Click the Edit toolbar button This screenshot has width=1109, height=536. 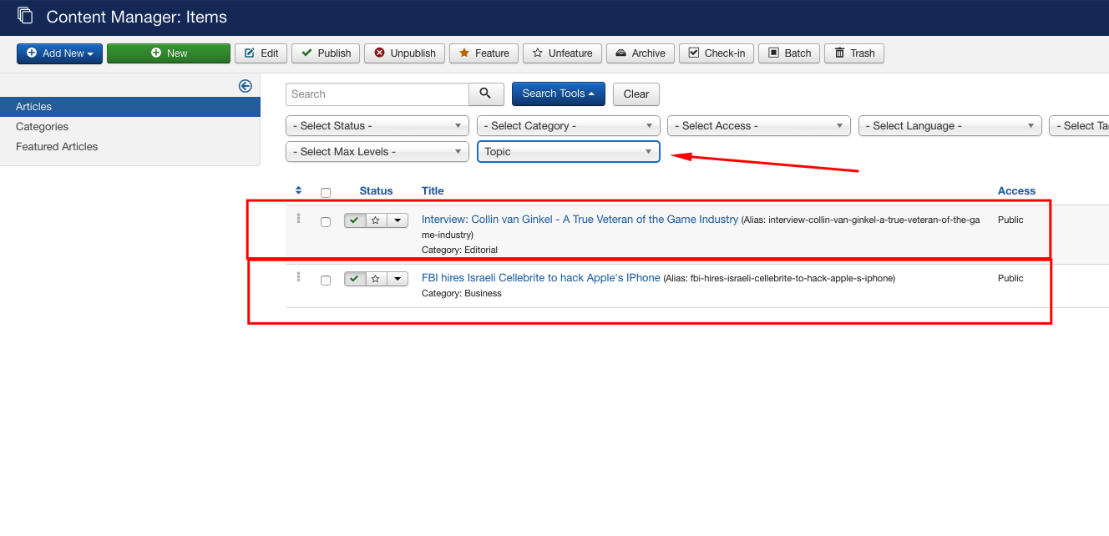click(x=261, y=53)
